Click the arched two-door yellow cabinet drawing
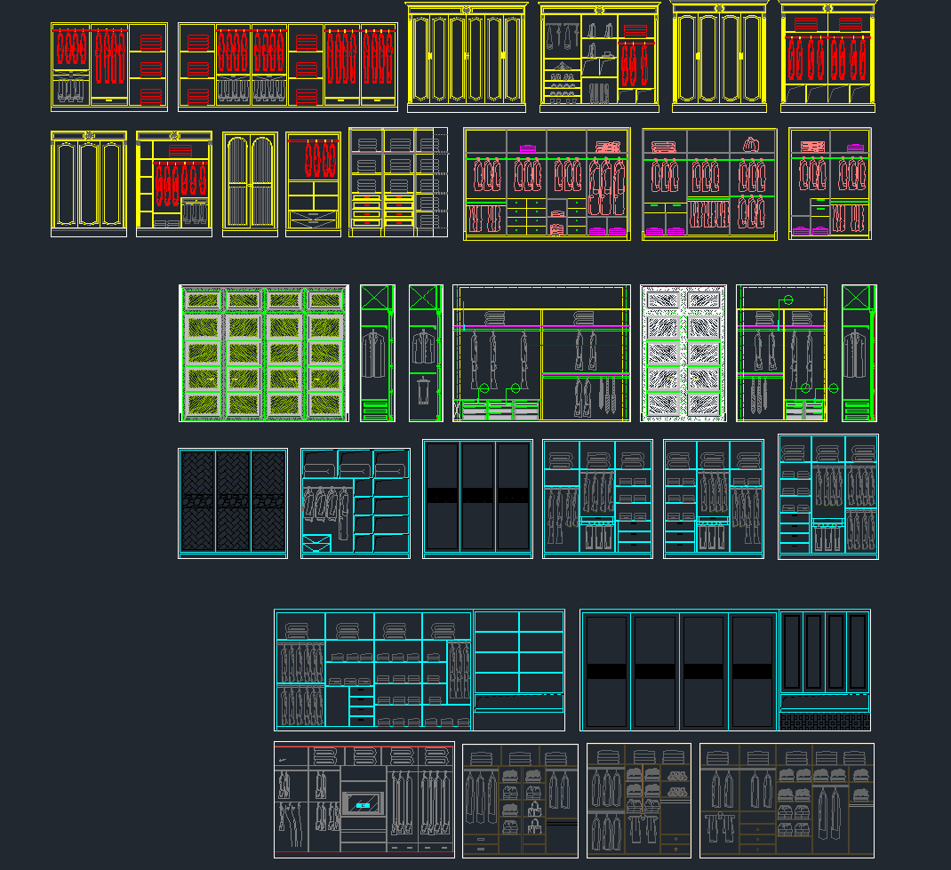Screen dimensions: 951x870 point(250,184)
